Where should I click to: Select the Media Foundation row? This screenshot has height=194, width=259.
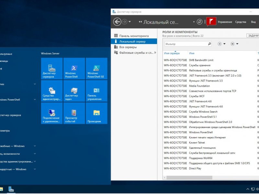(x=211, y=86)
